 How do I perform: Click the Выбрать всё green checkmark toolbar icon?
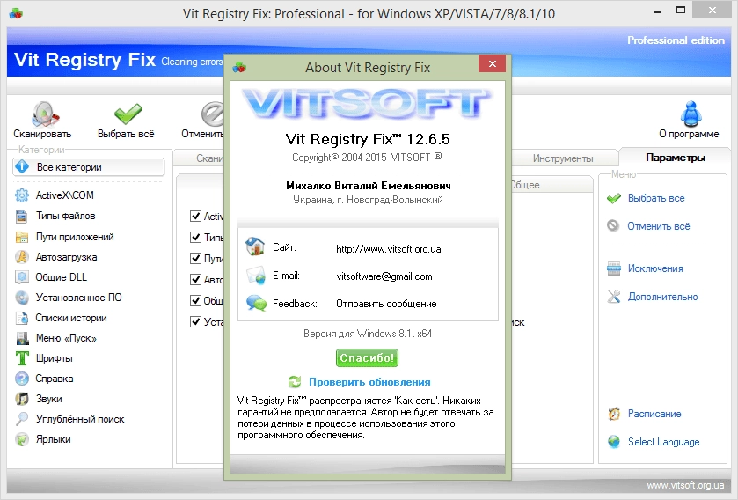[x=128, y=114]
